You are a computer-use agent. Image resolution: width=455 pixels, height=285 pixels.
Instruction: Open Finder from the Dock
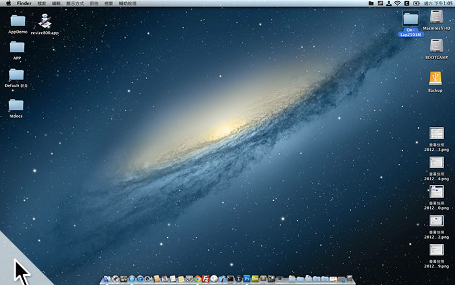(x=107, y=279)
